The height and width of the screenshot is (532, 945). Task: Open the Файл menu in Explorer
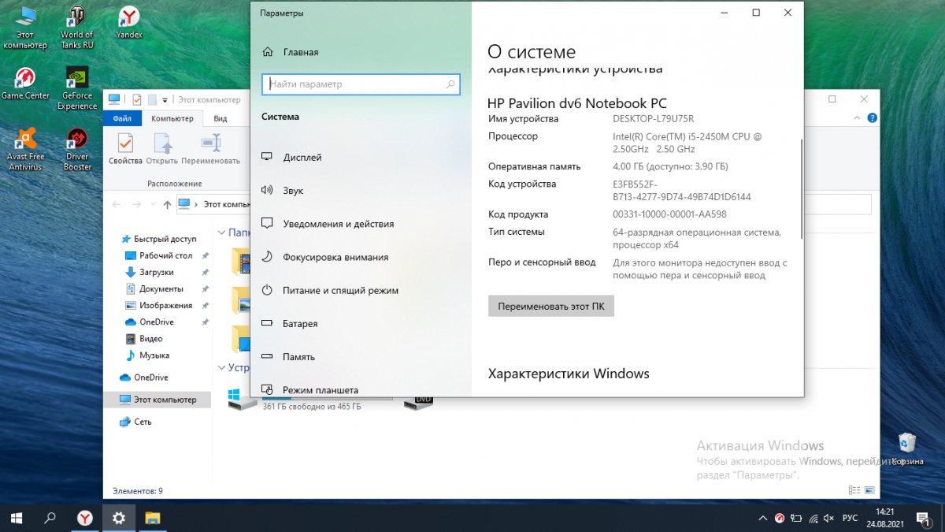point(122,118)
